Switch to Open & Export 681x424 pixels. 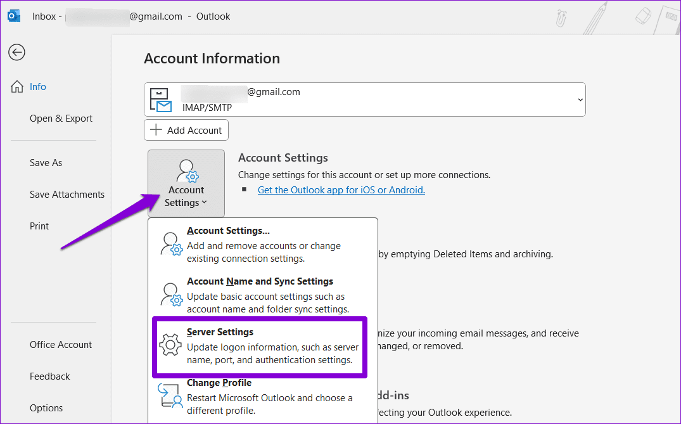(61, 118)
